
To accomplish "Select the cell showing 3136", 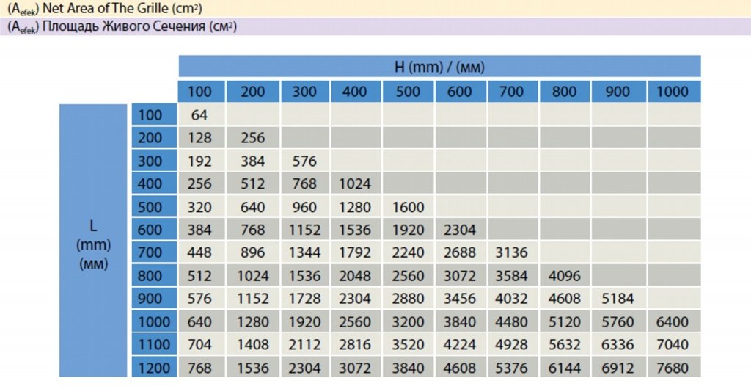I will [512, 252].
